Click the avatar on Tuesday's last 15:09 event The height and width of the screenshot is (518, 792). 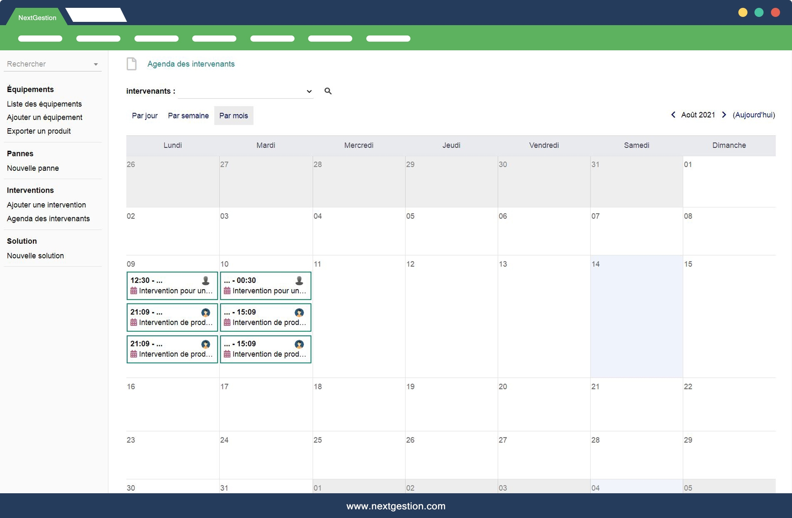click(299, 344)
